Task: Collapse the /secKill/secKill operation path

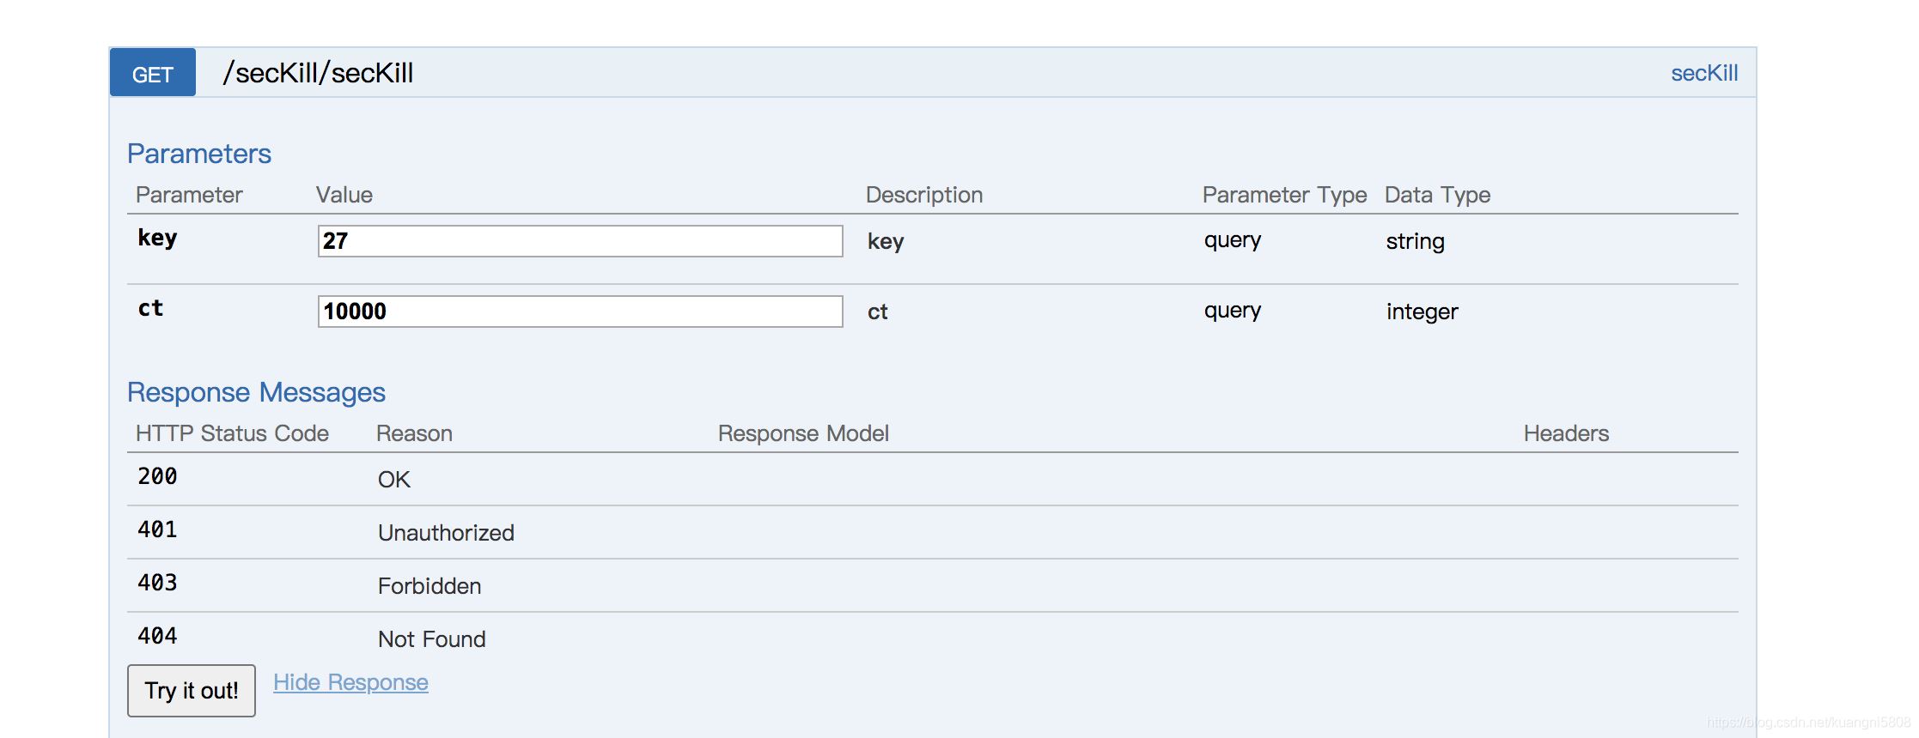Action: (318, 74)
